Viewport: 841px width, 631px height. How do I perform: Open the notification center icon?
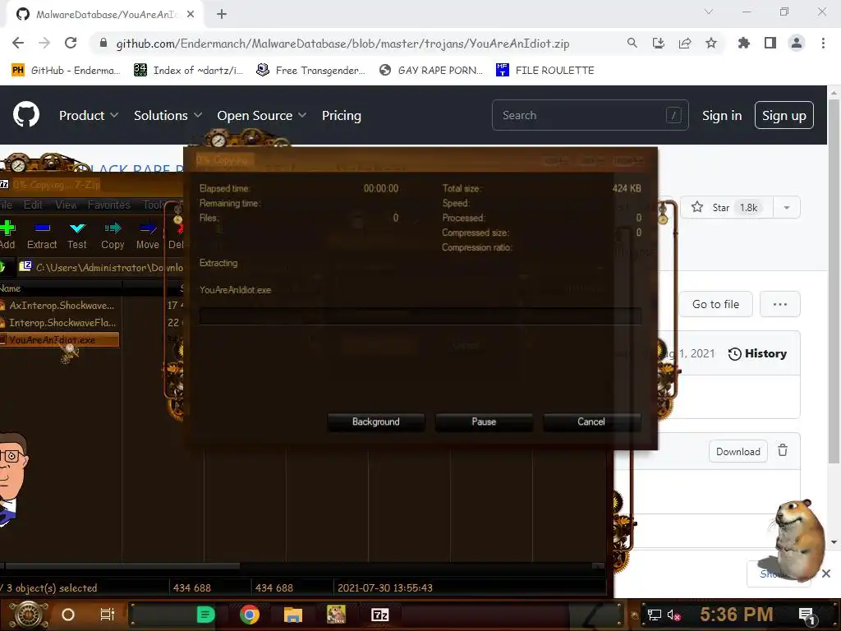[x=807, y=615]
